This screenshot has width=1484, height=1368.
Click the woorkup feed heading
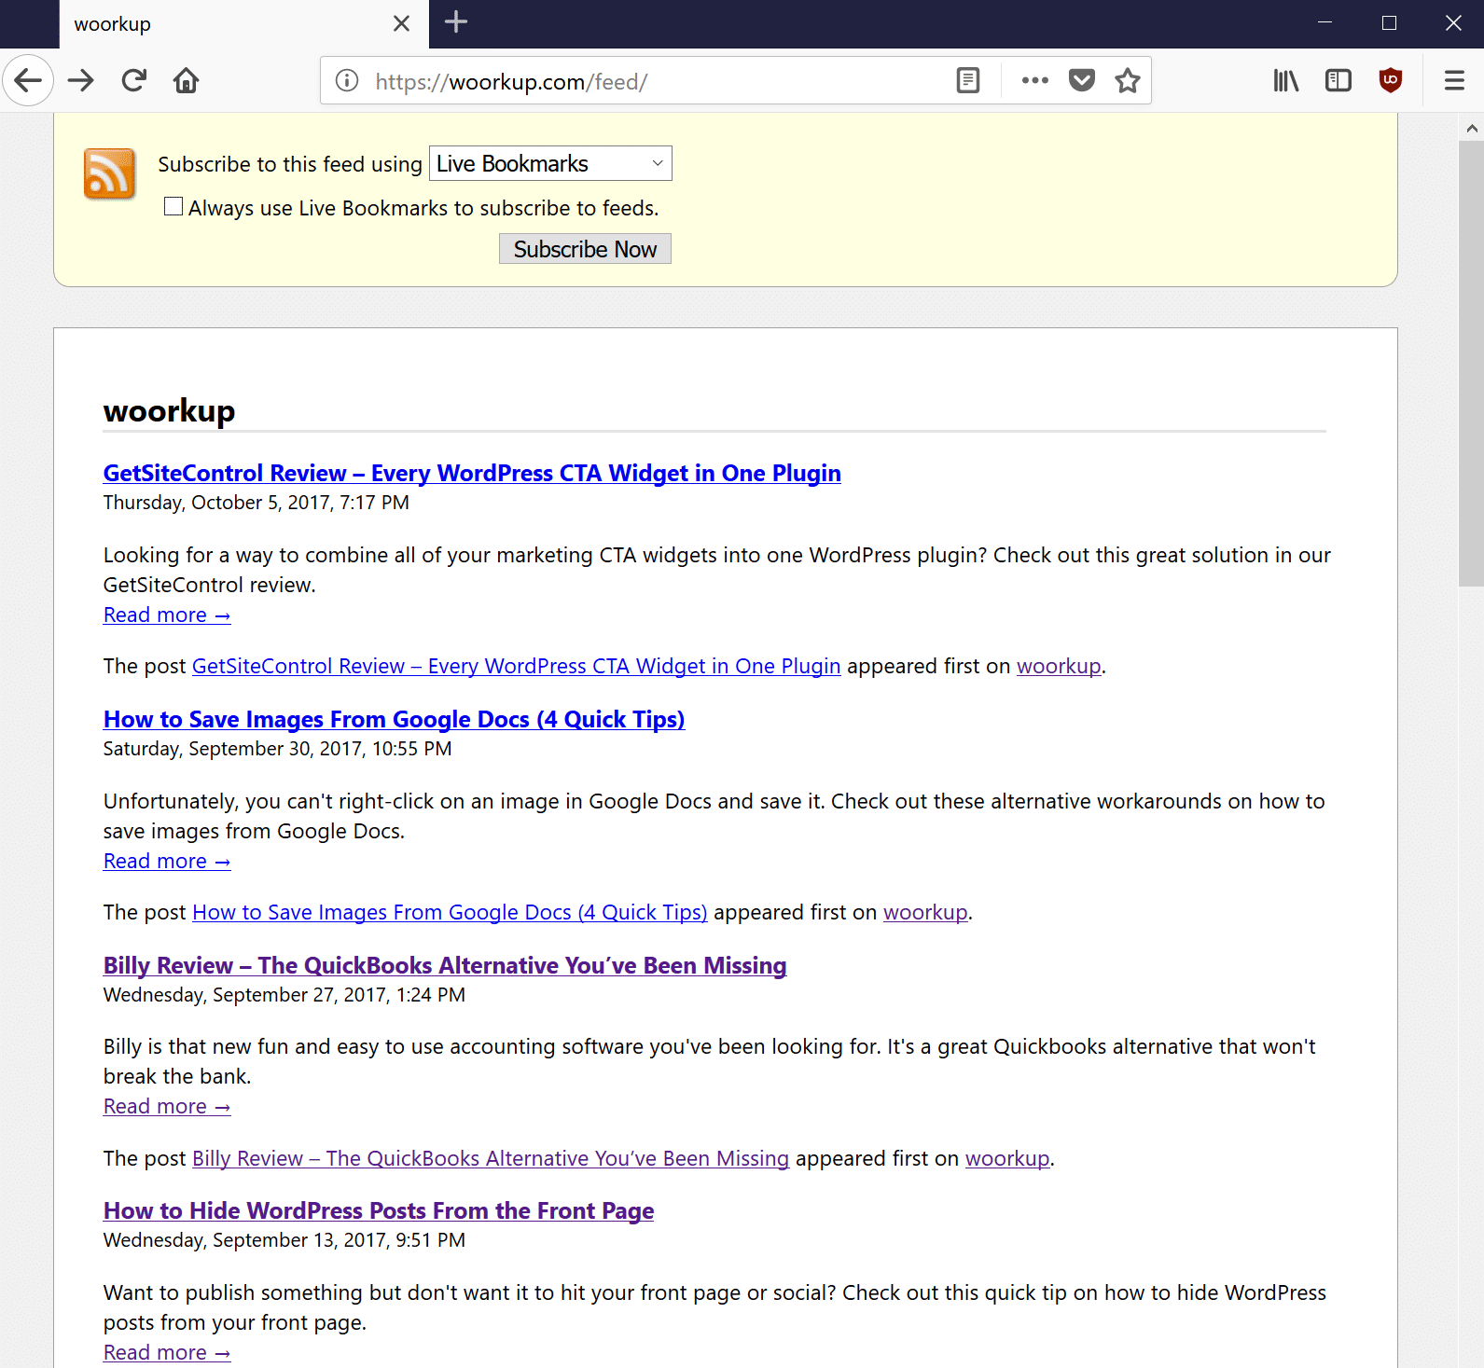pos(169,410)
